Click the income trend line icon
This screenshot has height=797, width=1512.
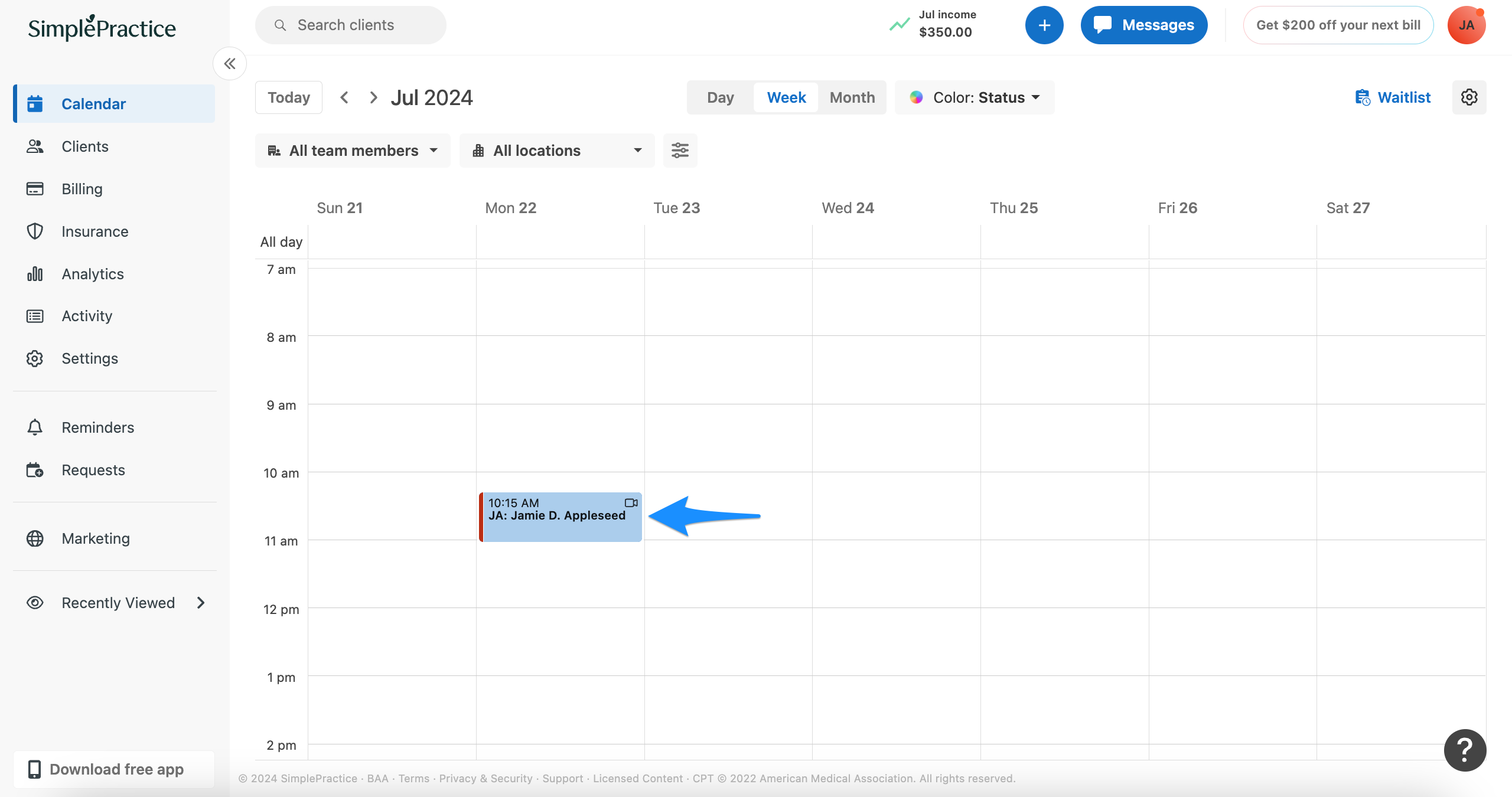pyautogui.click(x=900, y=25)
